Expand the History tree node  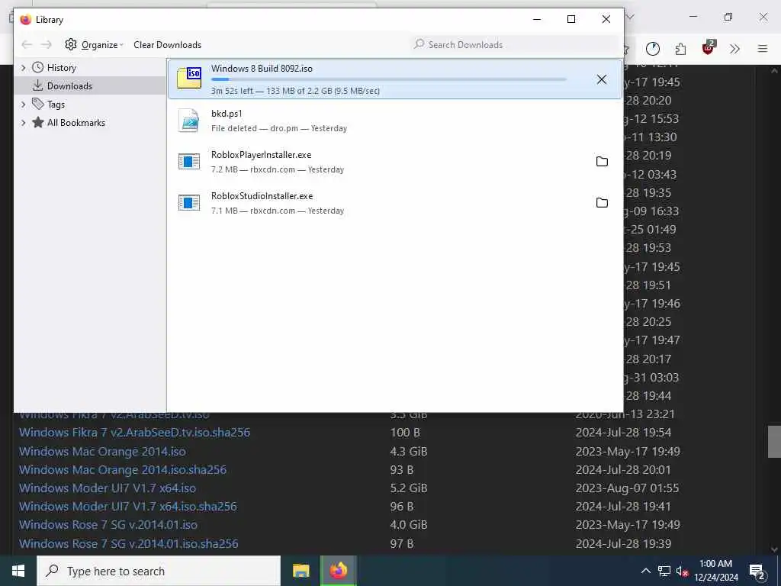coord(23,68)
